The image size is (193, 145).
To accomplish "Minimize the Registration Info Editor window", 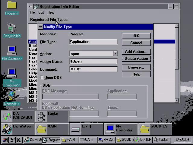I will 170,7.
